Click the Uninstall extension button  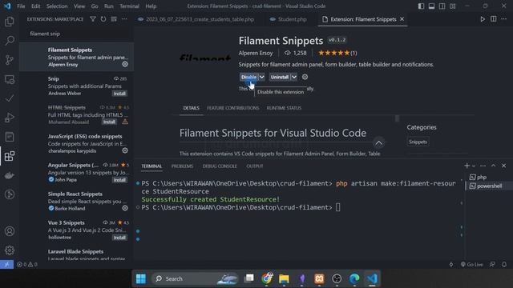(x=280, y=77)
